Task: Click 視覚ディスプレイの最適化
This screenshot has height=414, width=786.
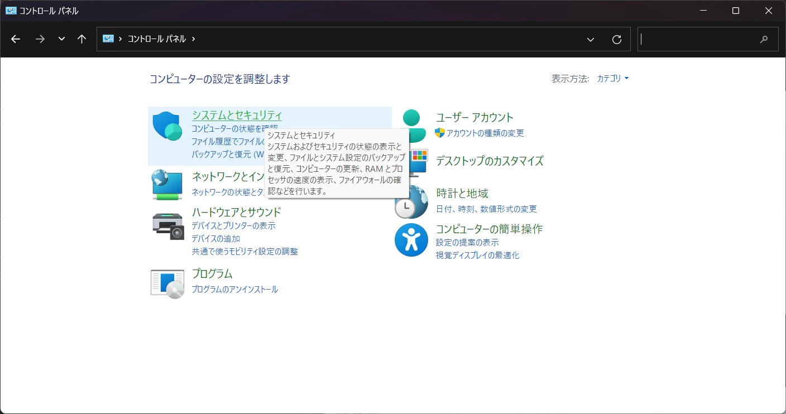Action: [478, 256]
